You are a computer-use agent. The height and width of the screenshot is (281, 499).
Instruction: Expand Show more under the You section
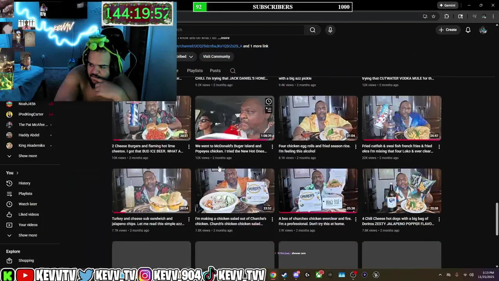[x=28, y=235]
